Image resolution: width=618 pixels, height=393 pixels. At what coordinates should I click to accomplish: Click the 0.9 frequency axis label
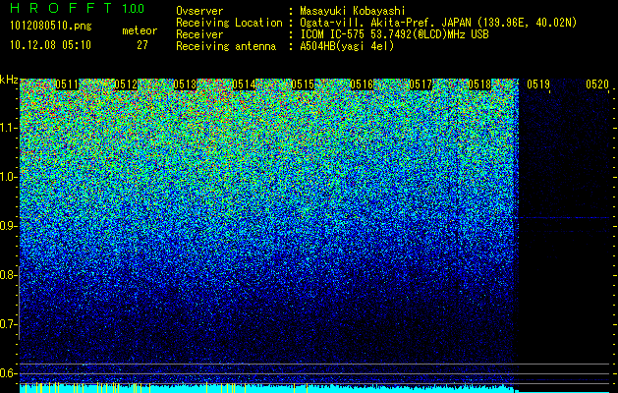tap(9, 226)
